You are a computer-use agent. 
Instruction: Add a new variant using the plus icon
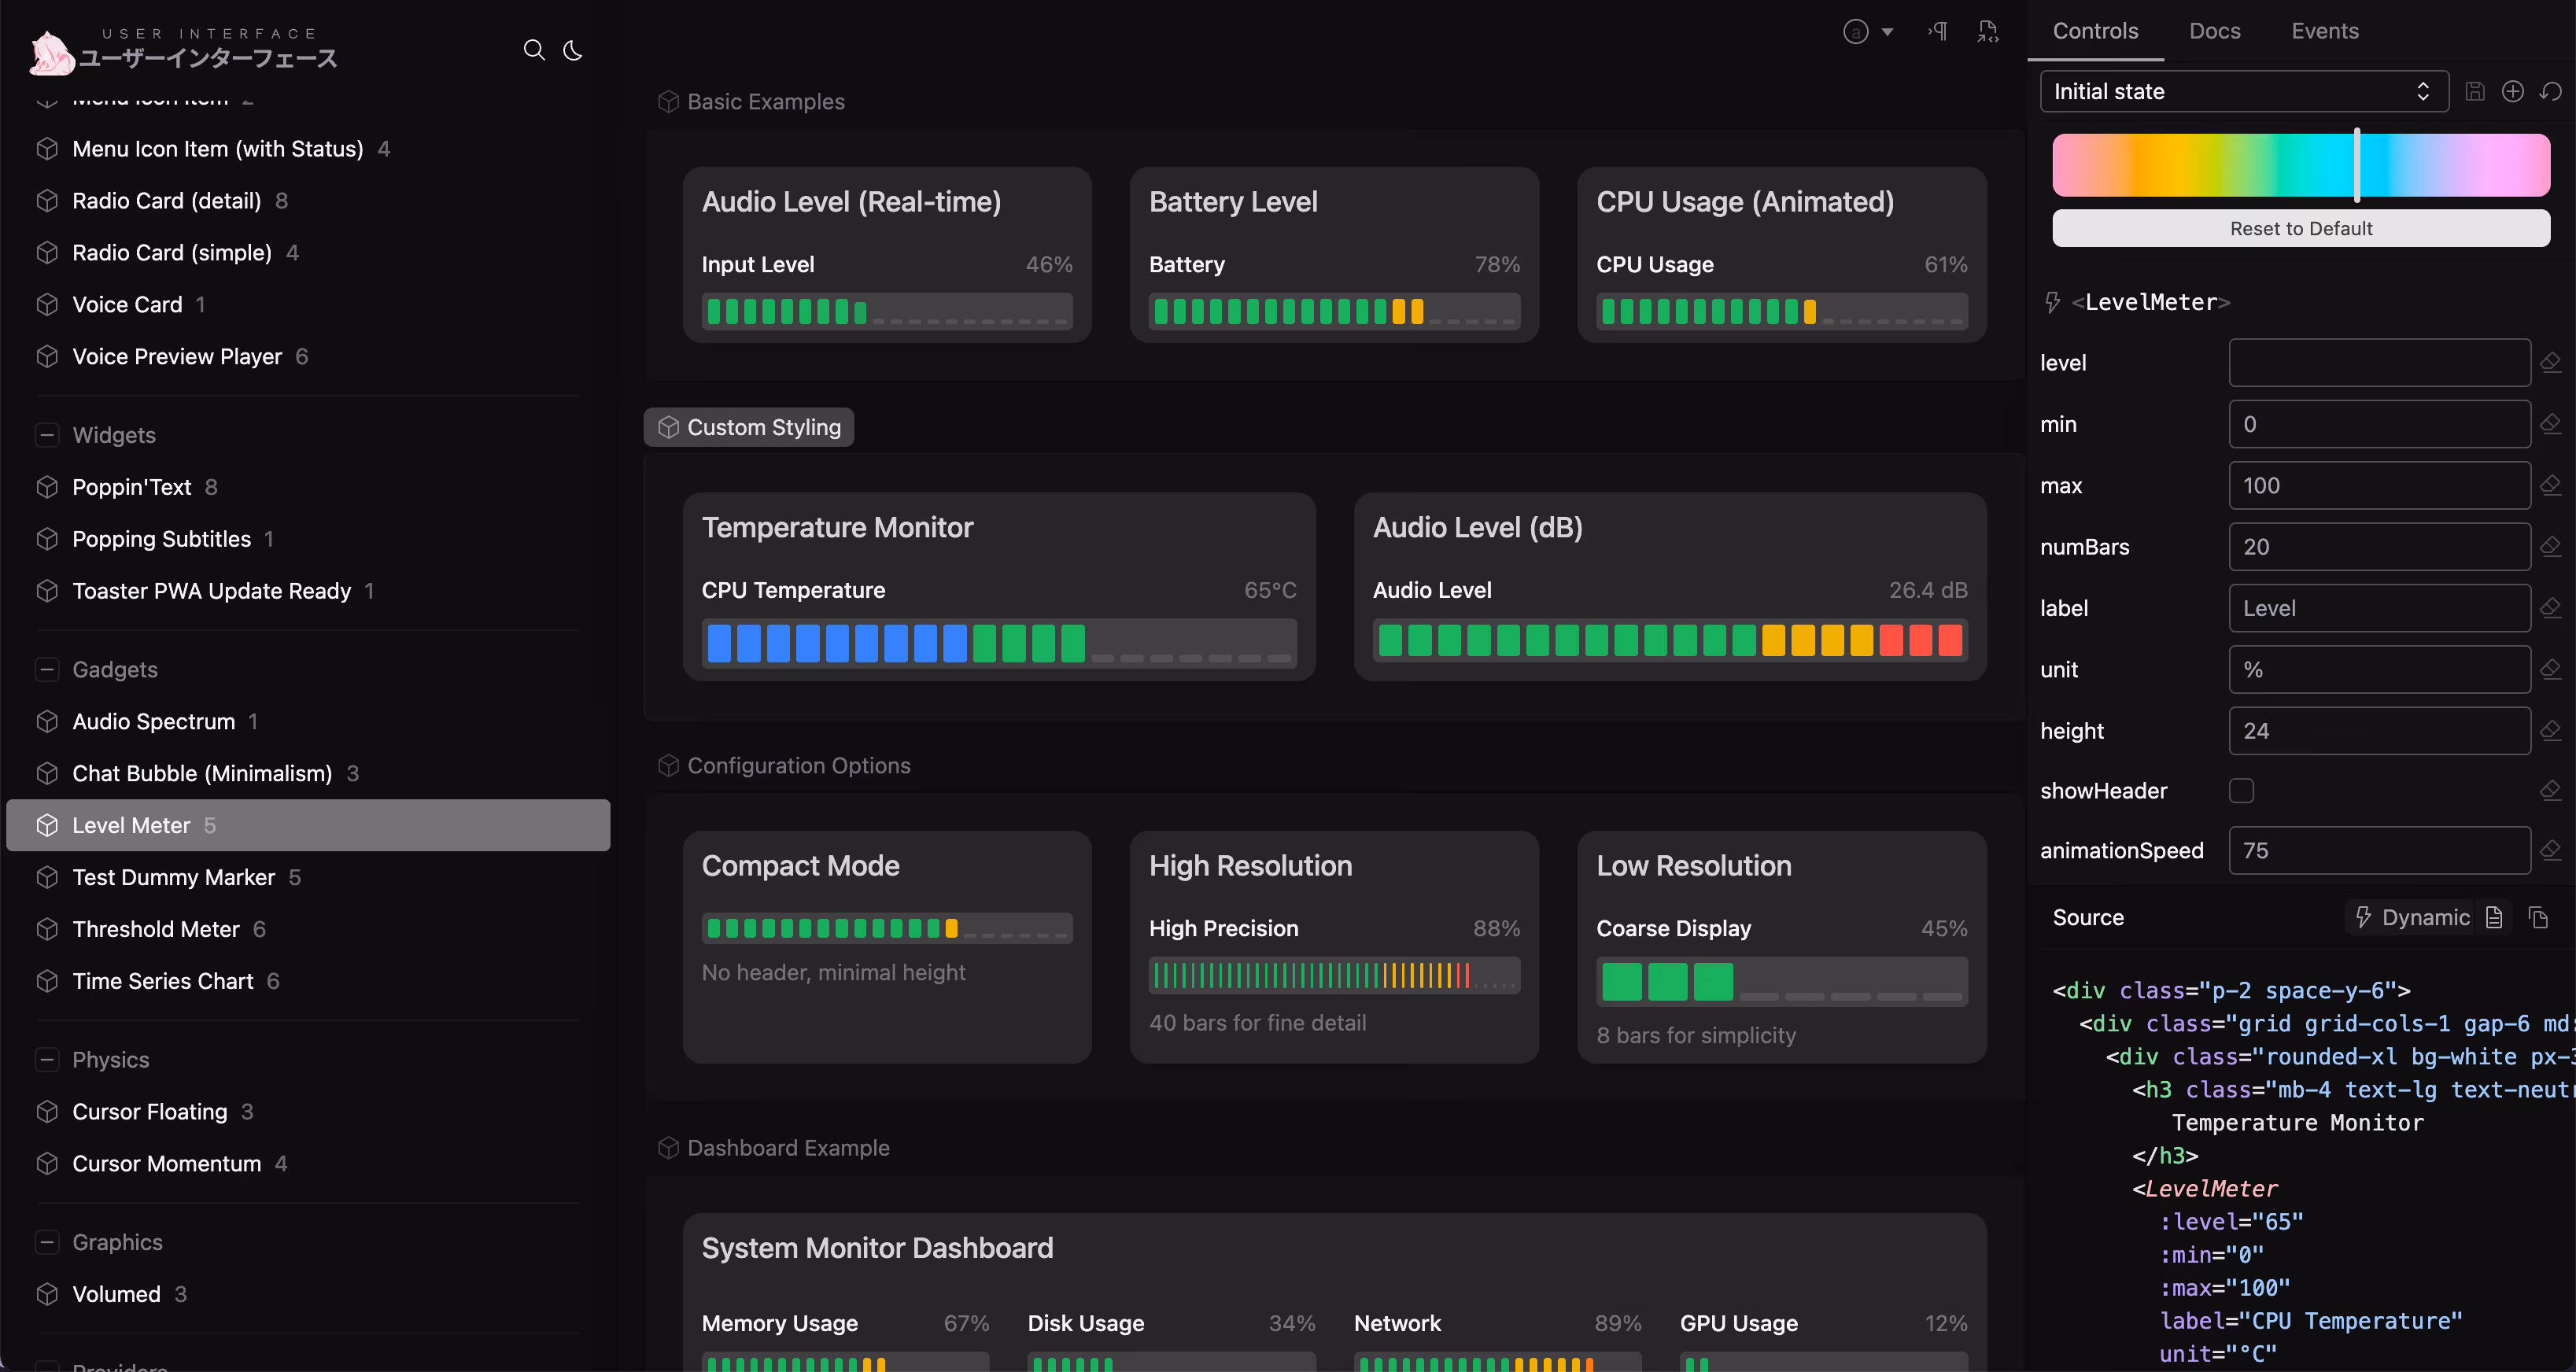tap(2513, 91)
